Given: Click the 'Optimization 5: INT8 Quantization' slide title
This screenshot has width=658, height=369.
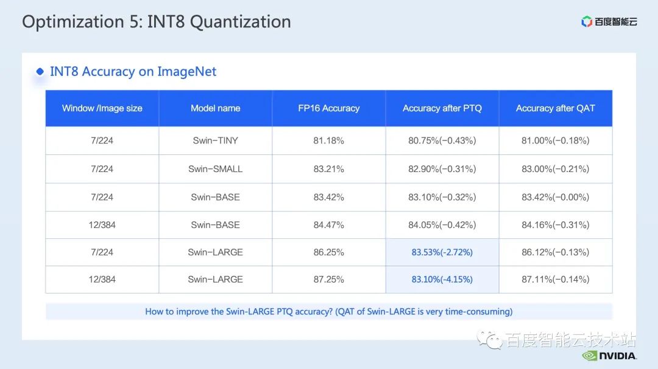Looking at the screenshot, I should coord(157,22).
